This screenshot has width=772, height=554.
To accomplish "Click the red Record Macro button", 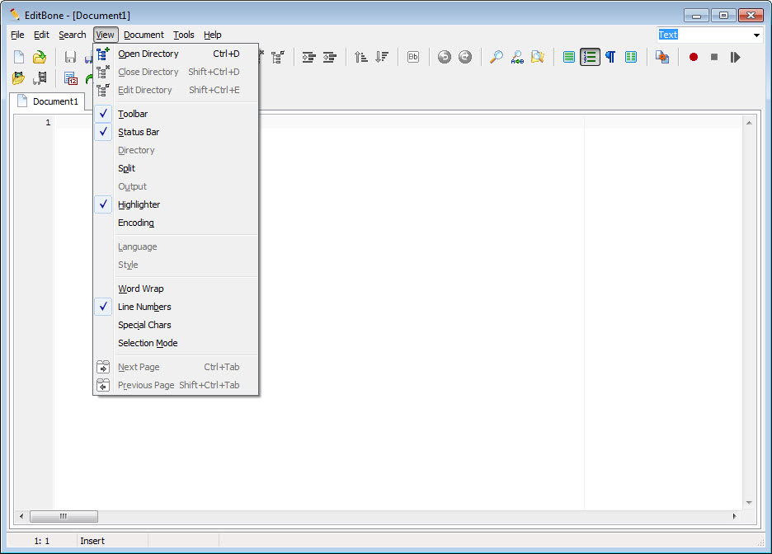I will 694,57.
